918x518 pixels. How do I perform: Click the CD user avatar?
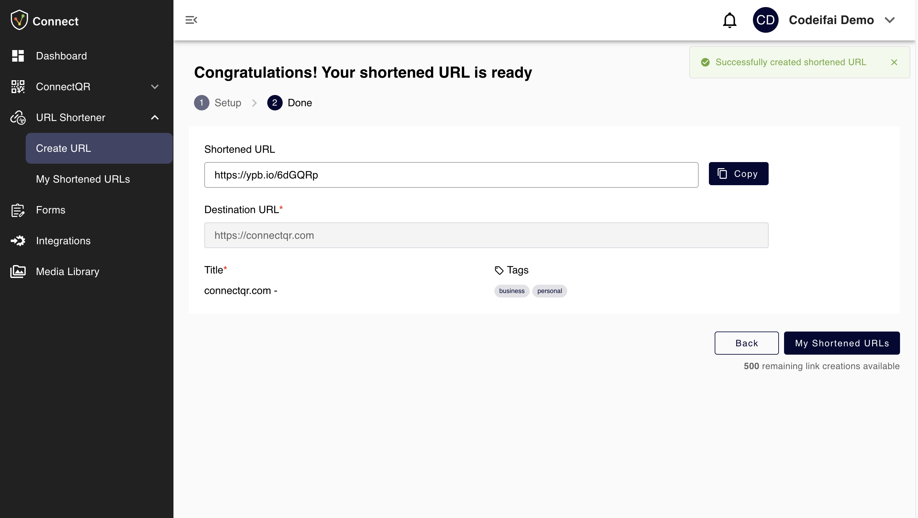click(x=765, y=20)
